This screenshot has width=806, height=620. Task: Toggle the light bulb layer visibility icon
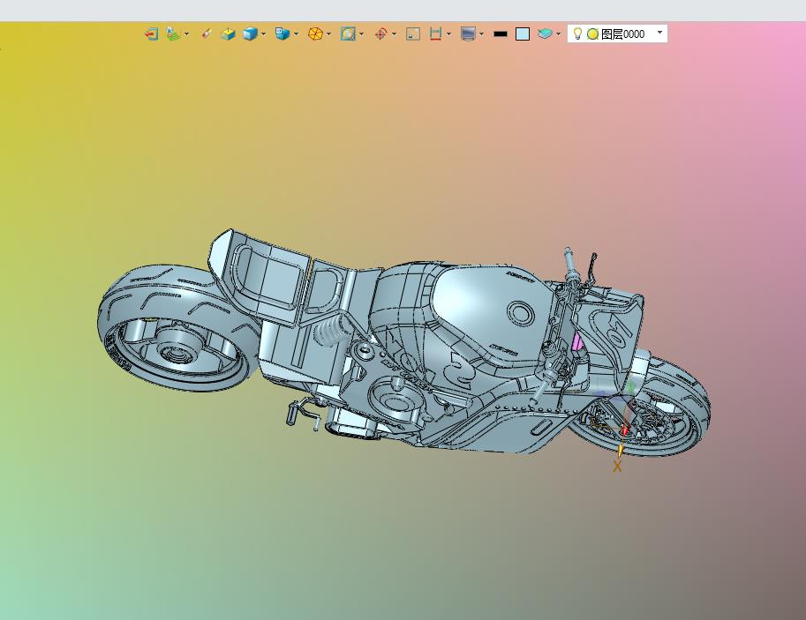(x=577, y=34)
